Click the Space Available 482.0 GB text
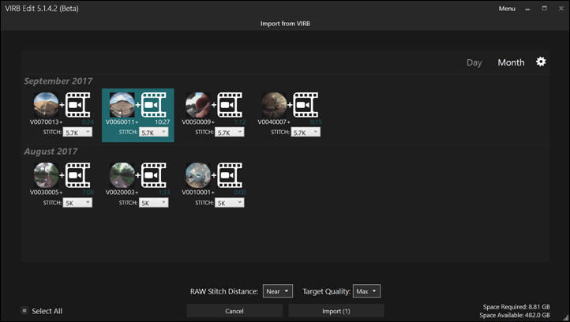This screenshot has height=322, width=570. pos(515,315)
